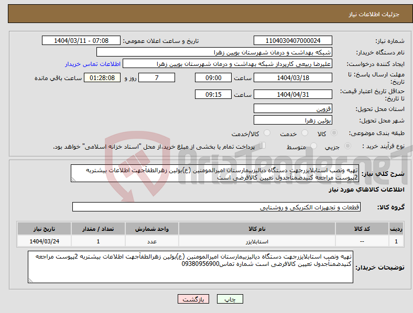Click the remaining time field 01:28:08

pos(102,77)
